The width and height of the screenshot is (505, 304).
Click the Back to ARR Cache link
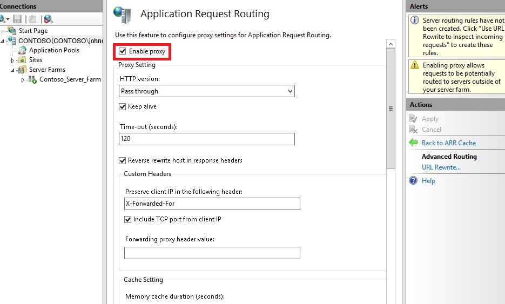click(x=449, y=143)
